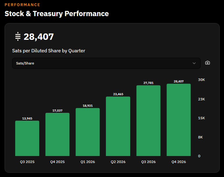Click the Q4 2026 axis label
The width and height of the screenshot is (224, 177).
coord(179,162)
